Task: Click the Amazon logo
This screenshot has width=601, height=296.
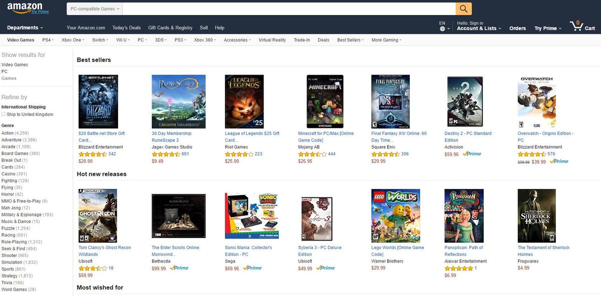Action: point(25,7)
